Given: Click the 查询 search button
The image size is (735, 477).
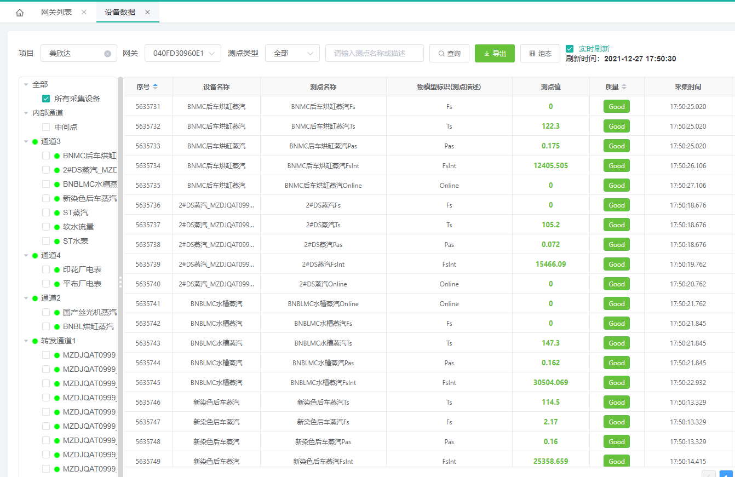Looking at the screenshot, I should click(x=449, y=53).
